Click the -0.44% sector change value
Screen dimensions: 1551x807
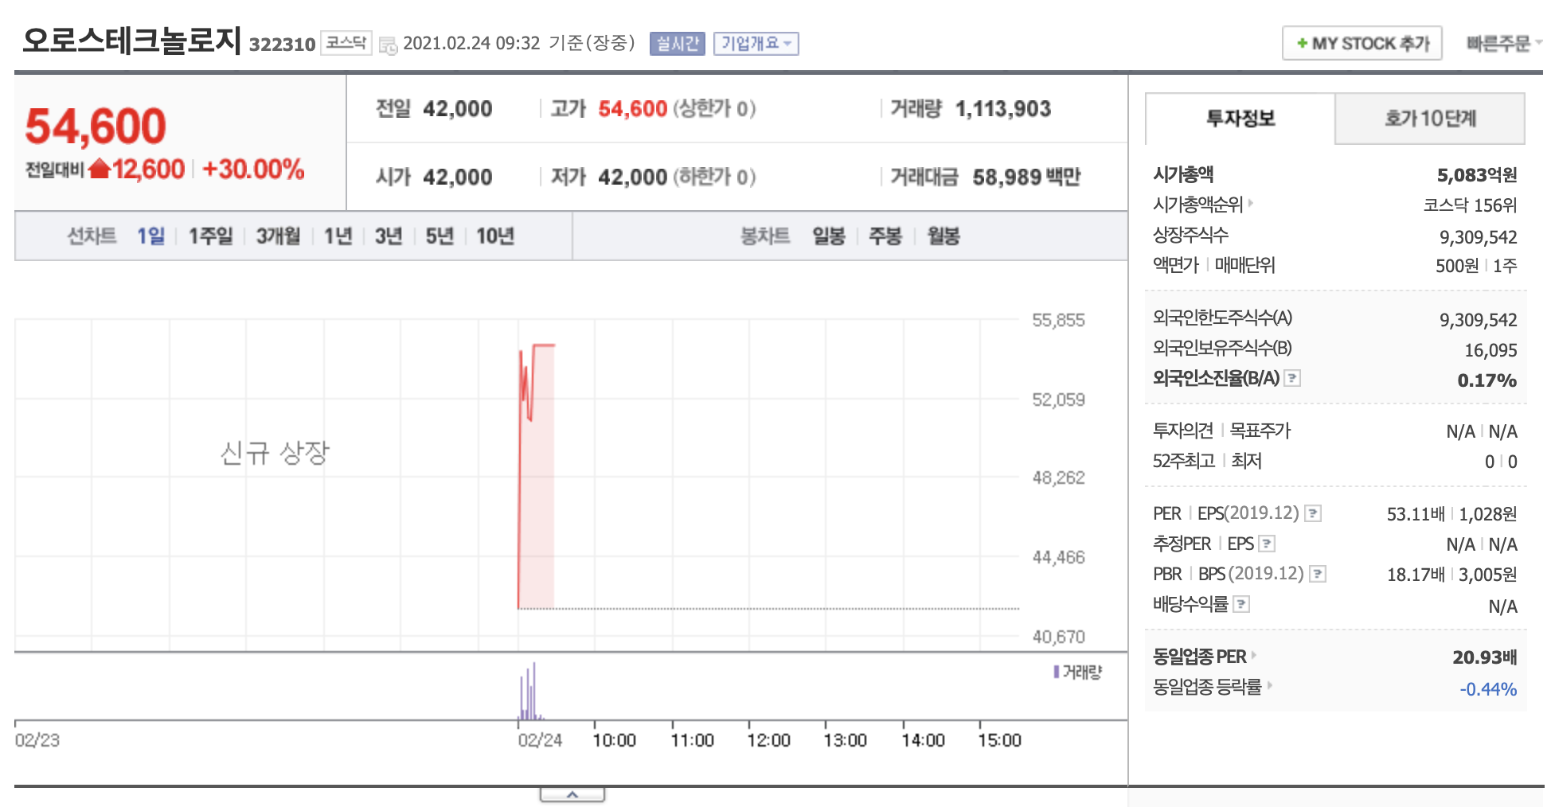pos(1488,689)
